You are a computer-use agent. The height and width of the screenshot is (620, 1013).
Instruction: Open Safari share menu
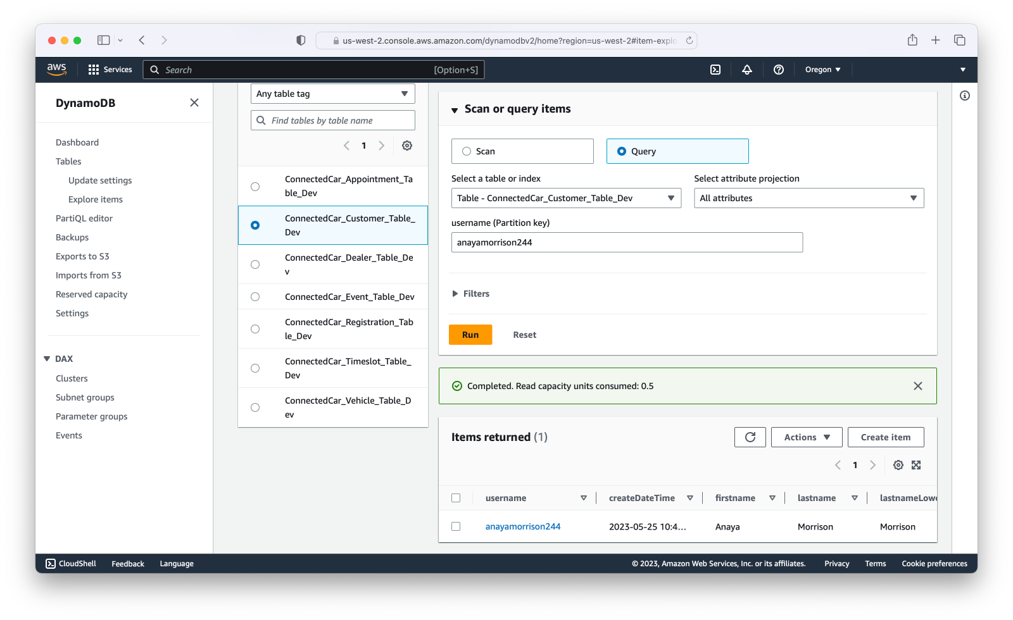(x=912, y=40)
